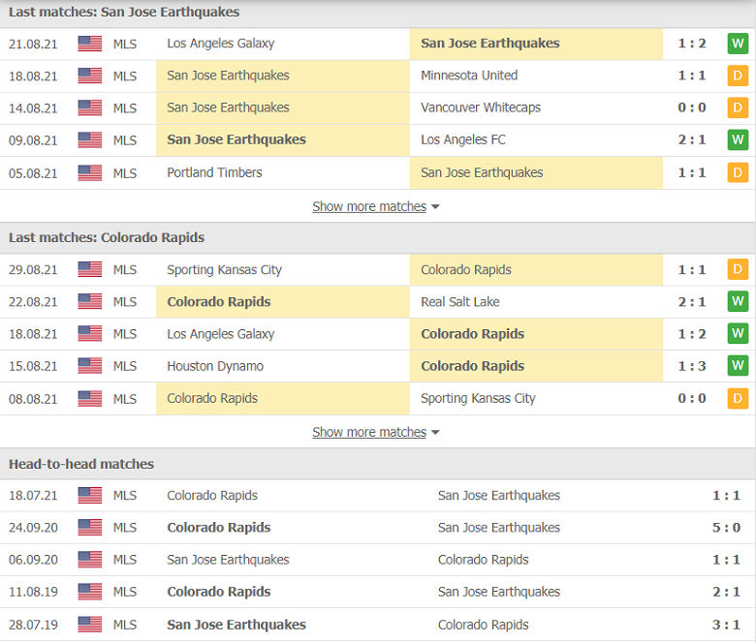Click the W badge for Los Angeles FC match
Image resolution: width=756 pixels, height=643 pixels.
tap(738, 140)
